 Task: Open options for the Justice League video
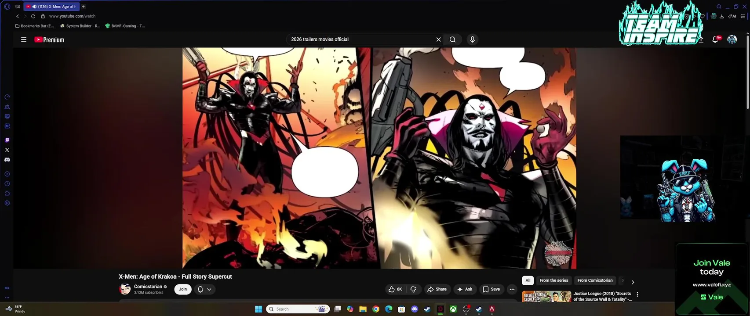[x=637, y=294]
